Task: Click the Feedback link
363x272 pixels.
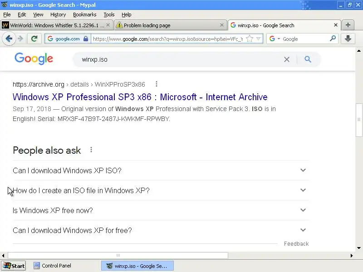Action: coord(296,244)
